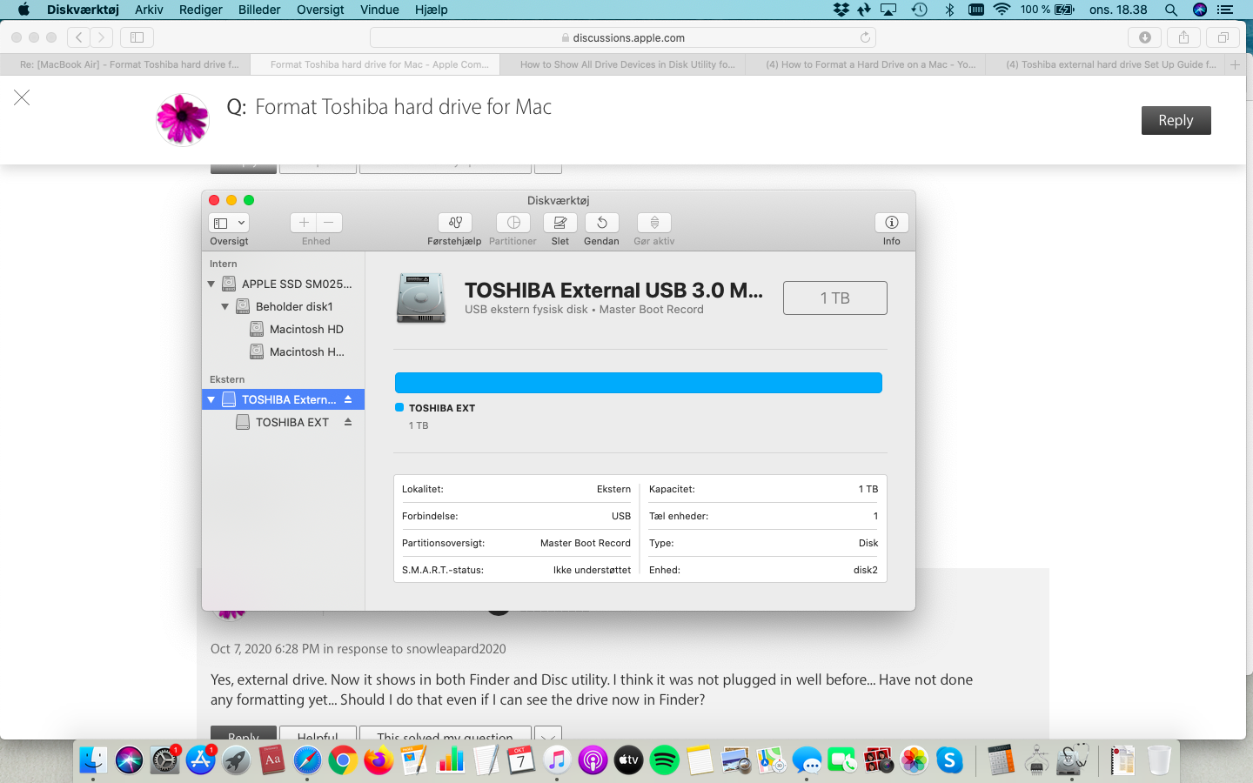Choose the Slet (Erase) toolbar icon
The width and height of the screenshot is (1253, 783).
click(x=560, y=223)
